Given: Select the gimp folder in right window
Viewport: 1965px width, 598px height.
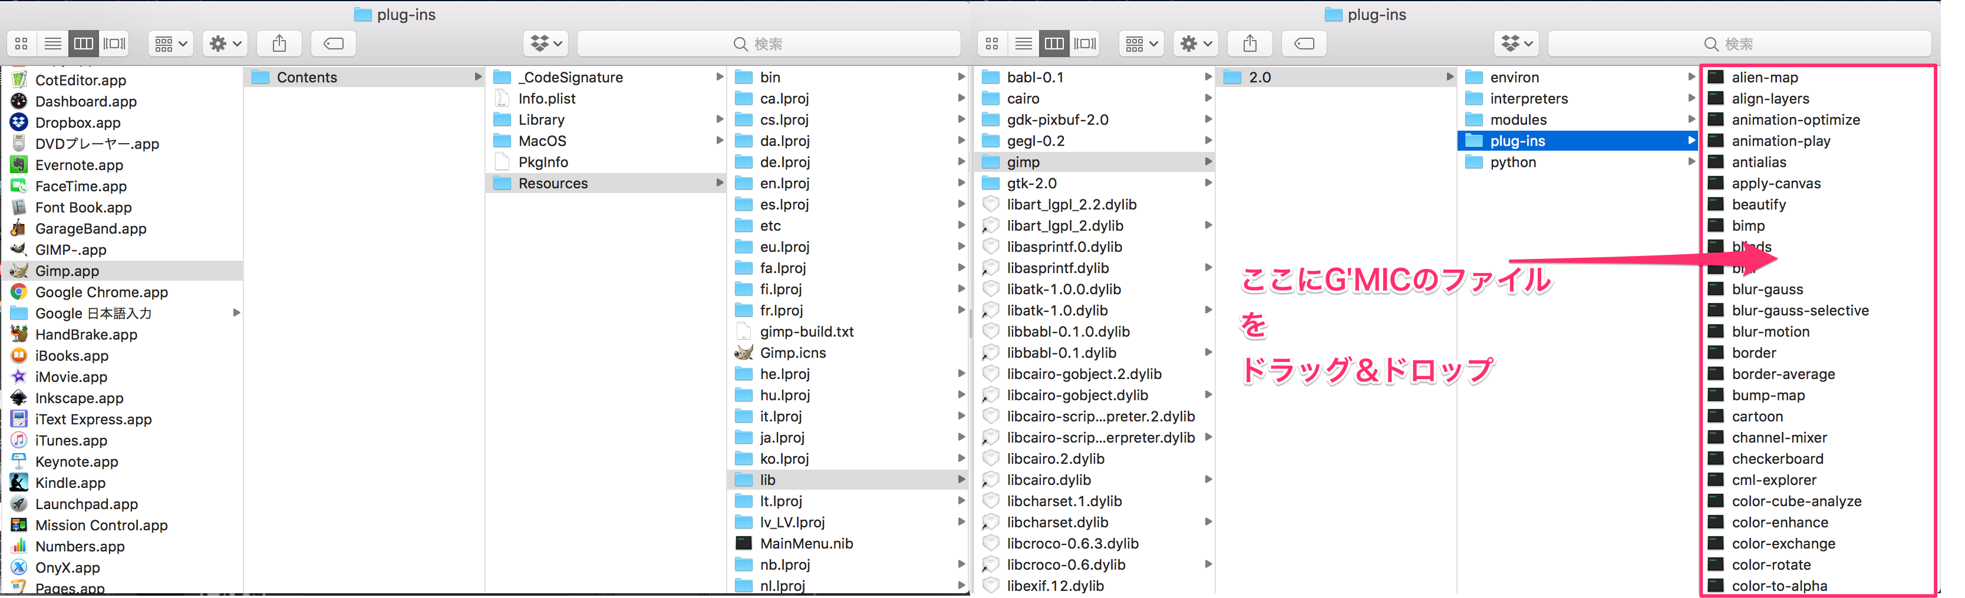Looking at the screenshot, I should (x=1094, y=161).
